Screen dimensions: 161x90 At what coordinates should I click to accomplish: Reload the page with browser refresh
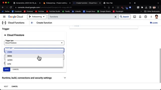11,7
